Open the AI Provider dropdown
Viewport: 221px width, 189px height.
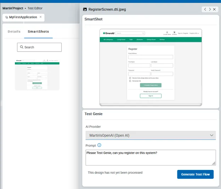tap(151, 135)
